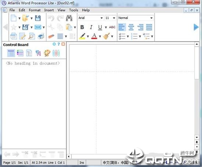Viewport: 202px width, 167px height.
Task: Click the language indicator in status bar
Action: (116, 163)
